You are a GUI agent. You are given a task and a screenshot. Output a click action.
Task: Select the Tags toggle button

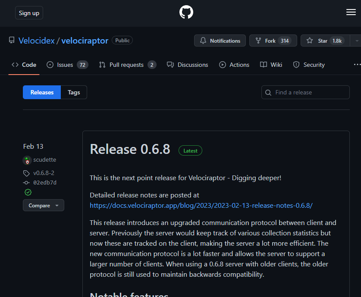coord(74,92)
